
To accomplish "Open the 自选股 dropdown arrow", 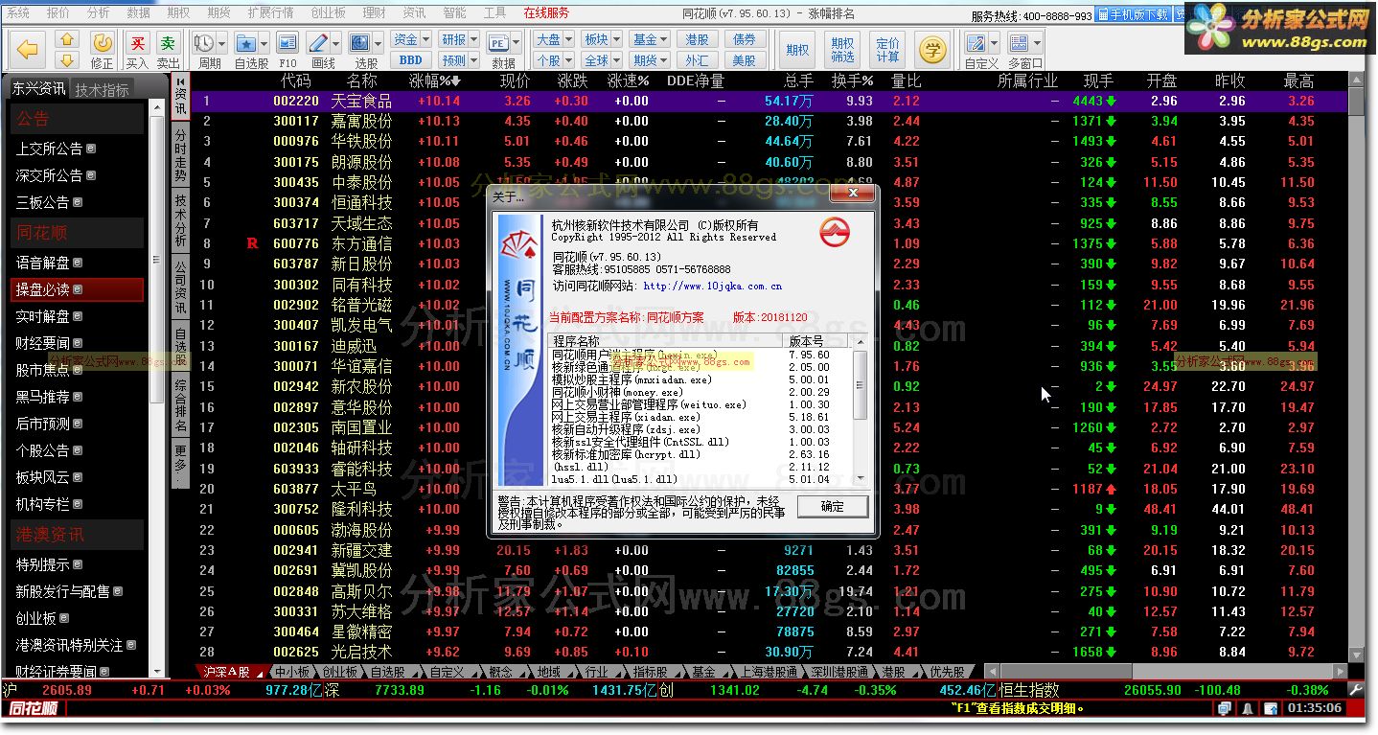I will tap(264, 43).
